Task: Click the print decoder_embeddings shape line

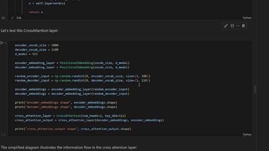Action: coord(66,107)
